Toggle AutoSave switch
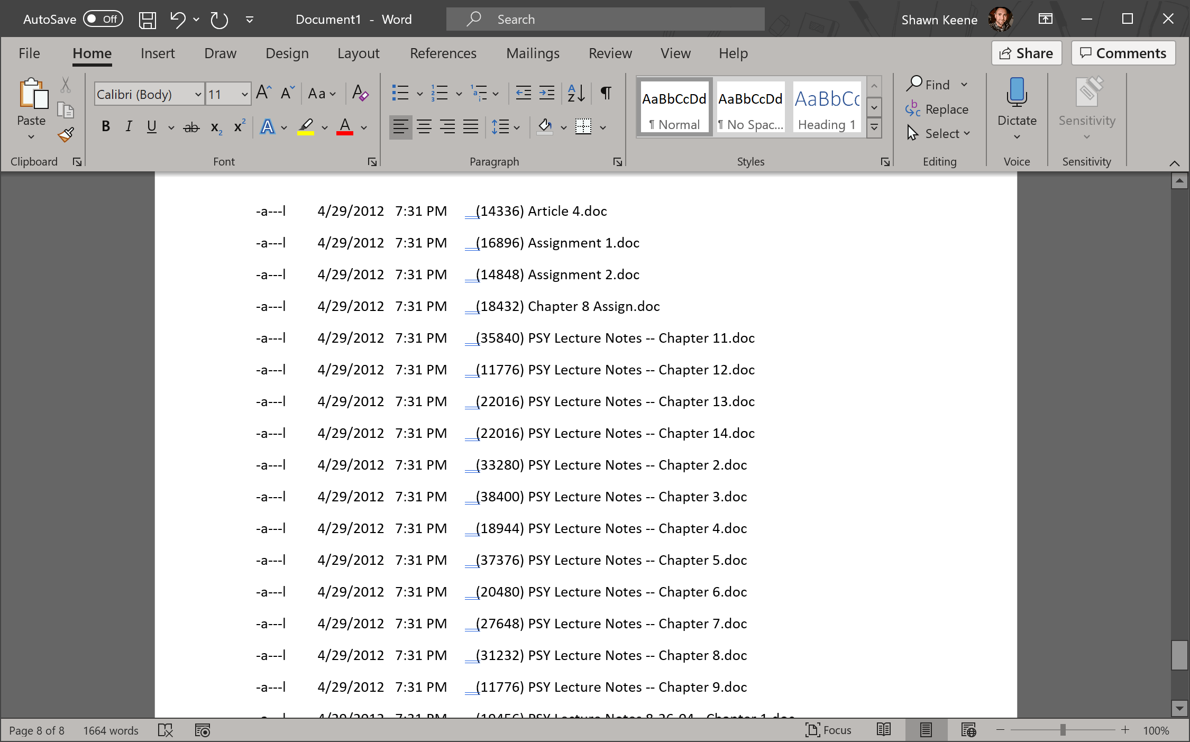This screenshot has width=1190, height=742. (x=103, y=20)
